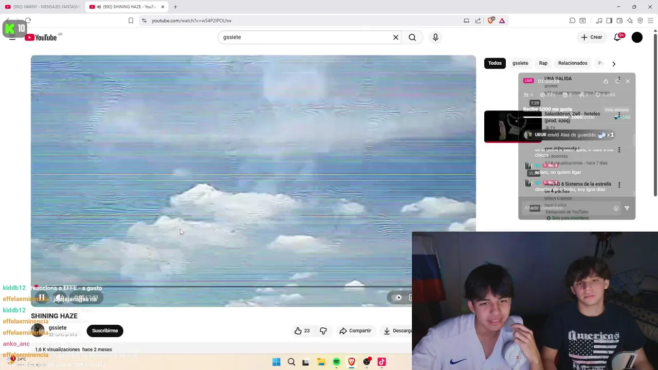Open Brave Wallet icon

point(619,21)
